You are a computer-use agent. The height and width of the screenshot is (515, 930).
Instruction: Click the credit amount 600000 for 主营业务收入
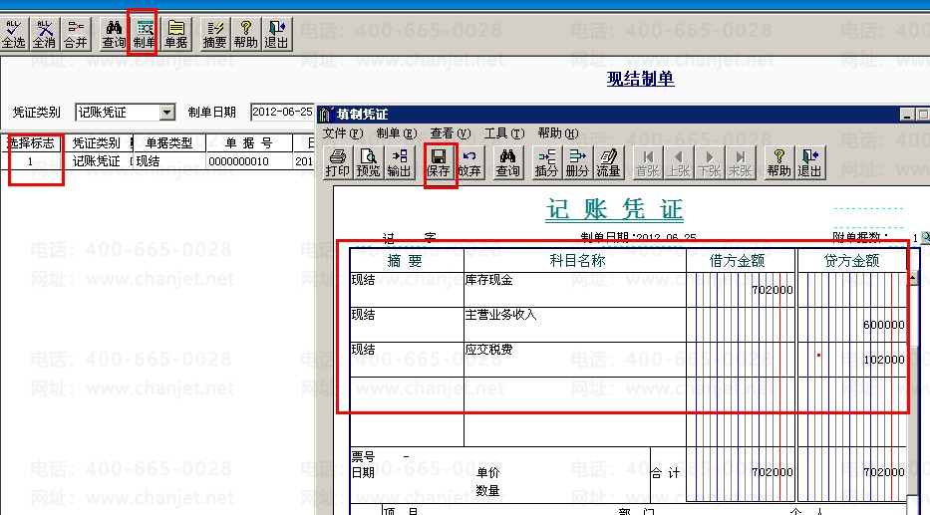click(x=884, y=325)
